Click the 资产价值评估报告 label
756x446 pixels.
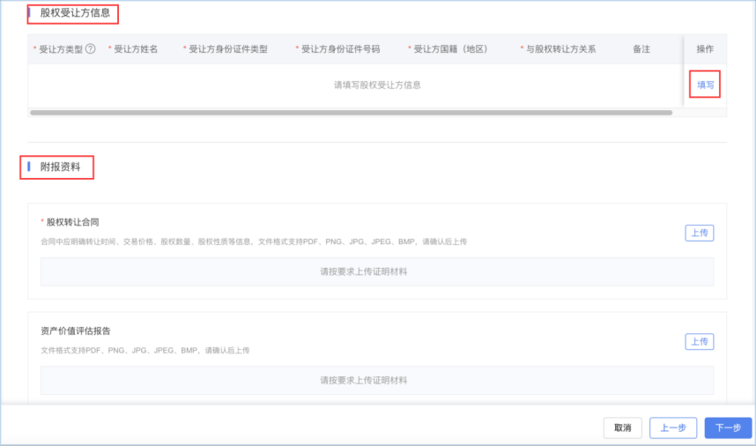point(76,331)
